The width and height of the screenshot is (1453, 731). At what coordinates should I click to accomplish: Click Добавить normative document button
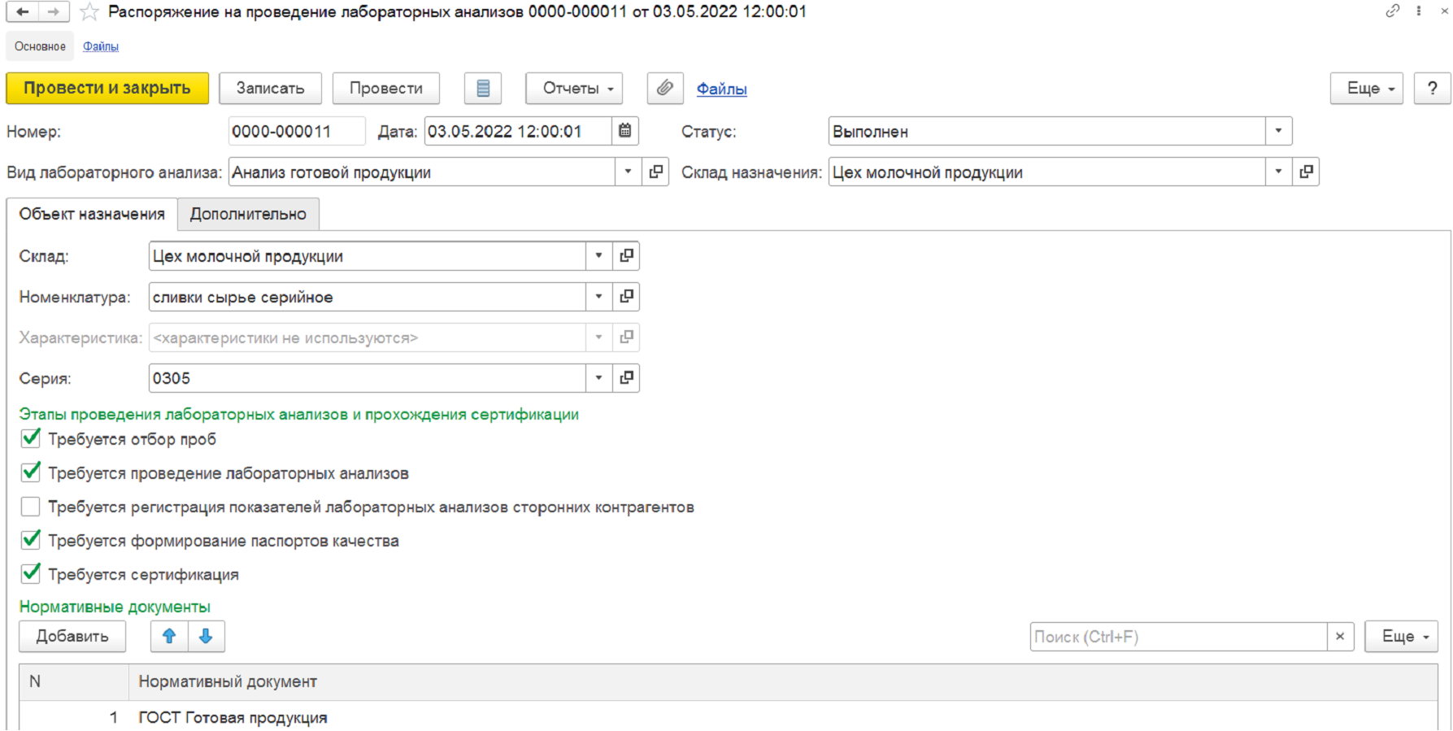[72, 637]
